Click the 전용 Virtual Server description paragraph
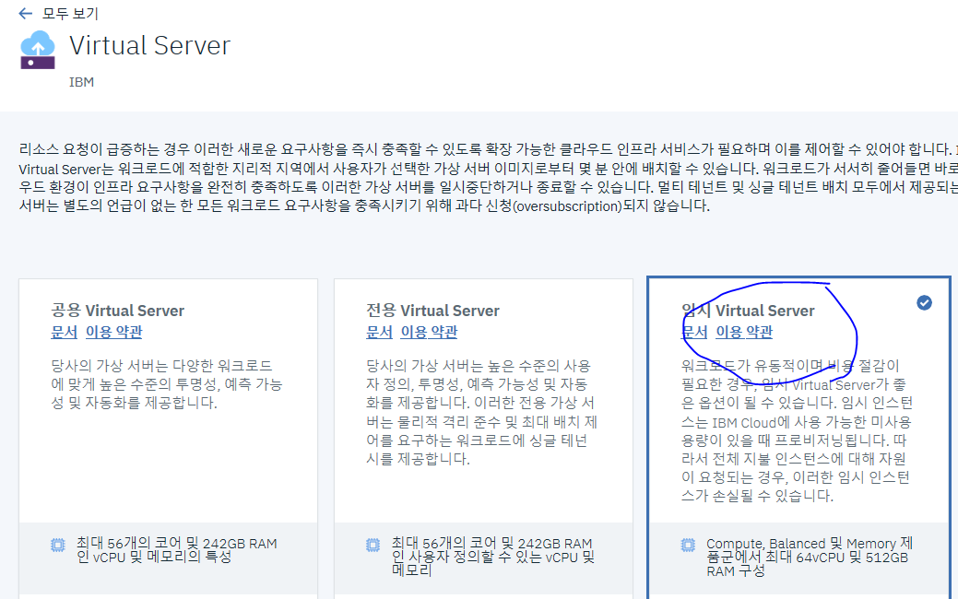 point(482,412)
